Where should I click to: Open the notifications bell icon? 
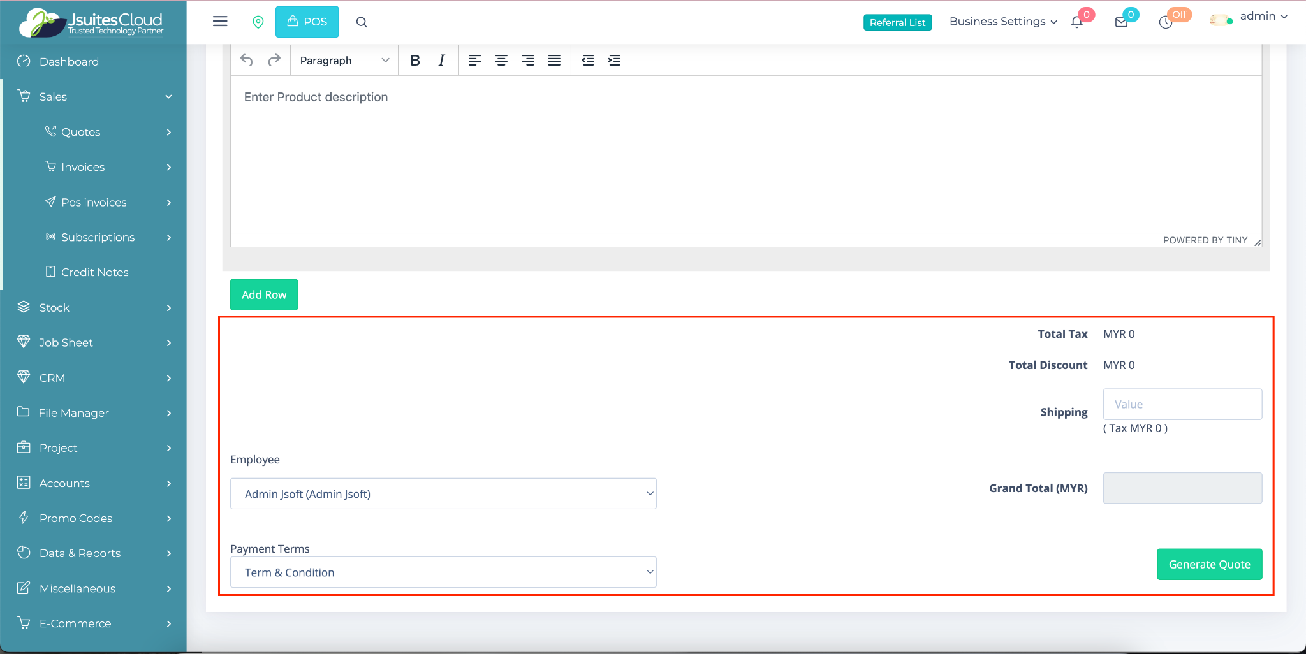click(x=1077, y=22)
